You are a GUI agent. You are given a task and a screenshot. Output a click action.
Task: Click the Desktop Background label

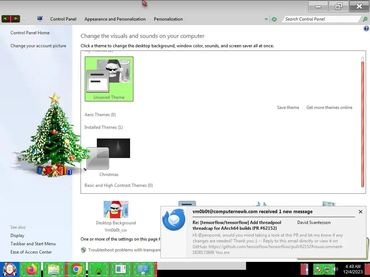click(116, 223)
